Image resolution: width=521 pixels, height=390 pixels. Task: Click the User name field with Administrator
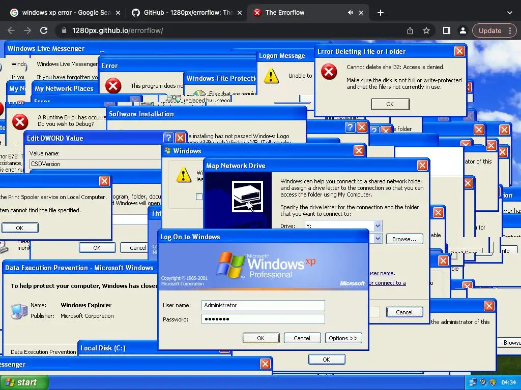[x=263, y=305]
